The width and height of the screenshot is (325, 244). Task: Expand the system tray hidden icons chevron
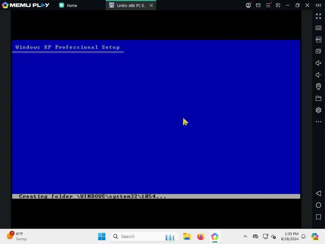pyautogui.click(x=245, y=236)
